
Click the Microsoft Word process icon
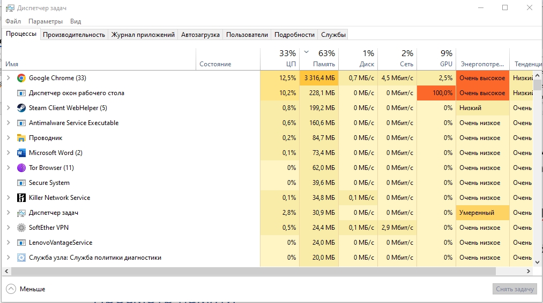click(x=21, y=153)
